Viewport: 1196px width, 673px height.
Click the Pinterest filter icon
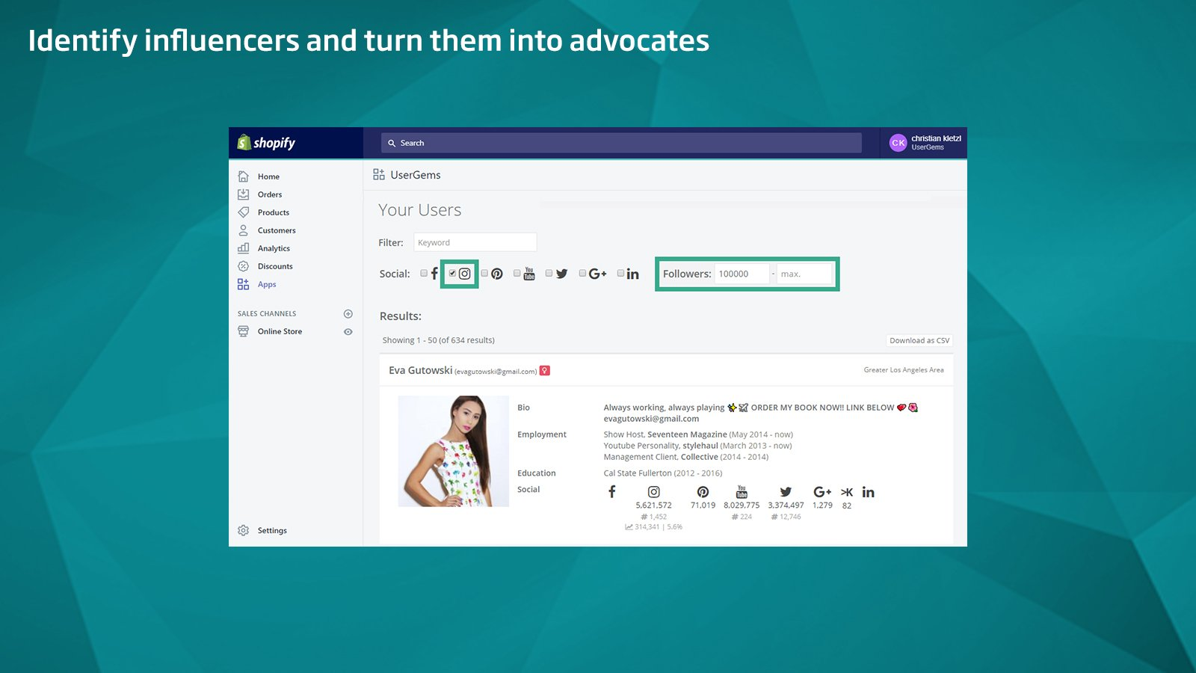pos(497,274)
